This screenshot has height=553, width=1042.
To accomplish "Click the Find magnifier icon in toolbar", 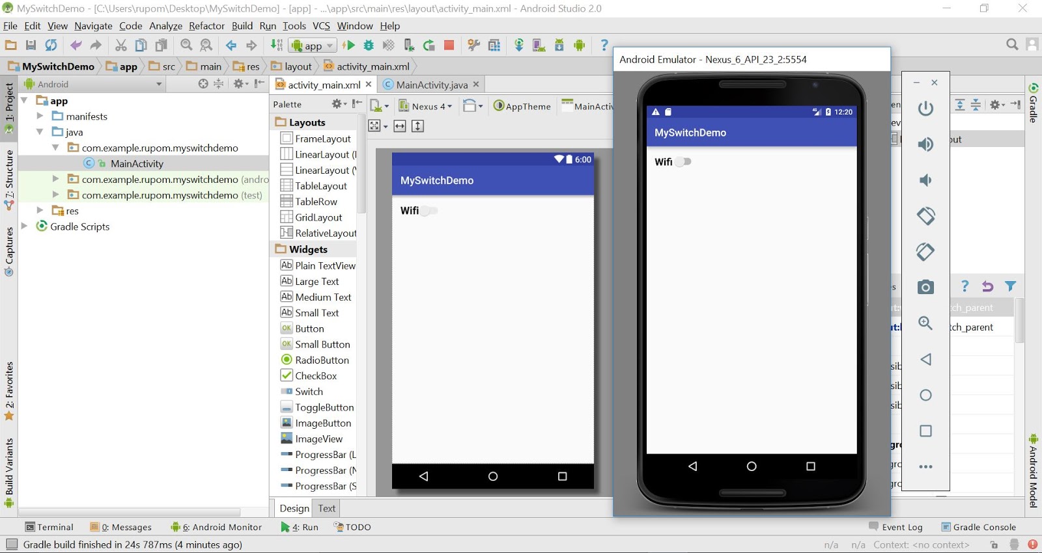I will (186, 45).
